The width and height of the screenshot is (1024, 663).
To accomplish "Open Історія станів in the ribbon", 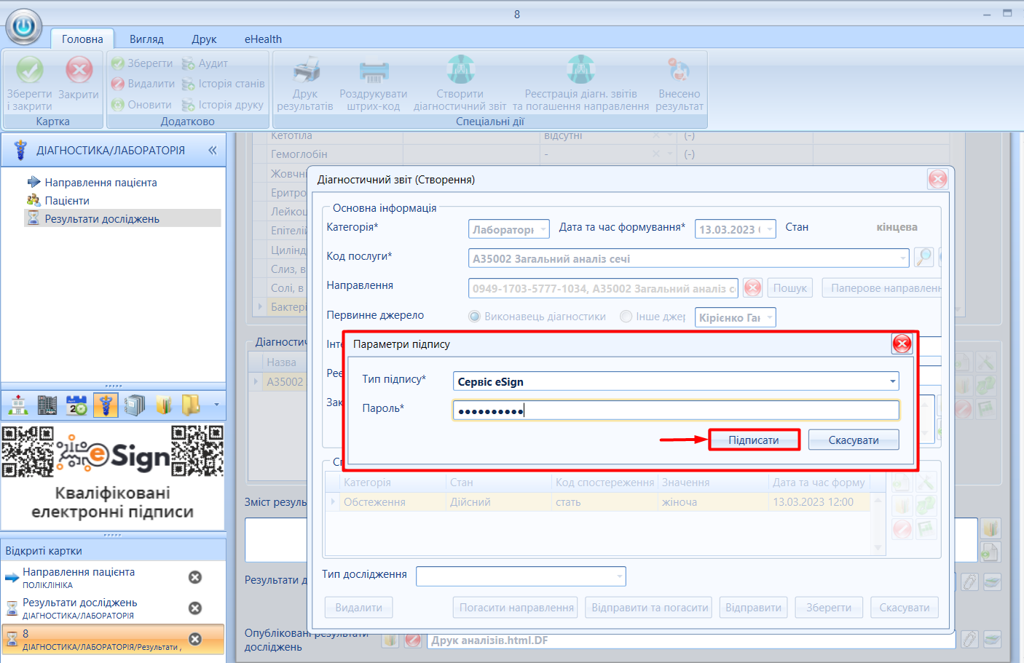I will 223,84.
